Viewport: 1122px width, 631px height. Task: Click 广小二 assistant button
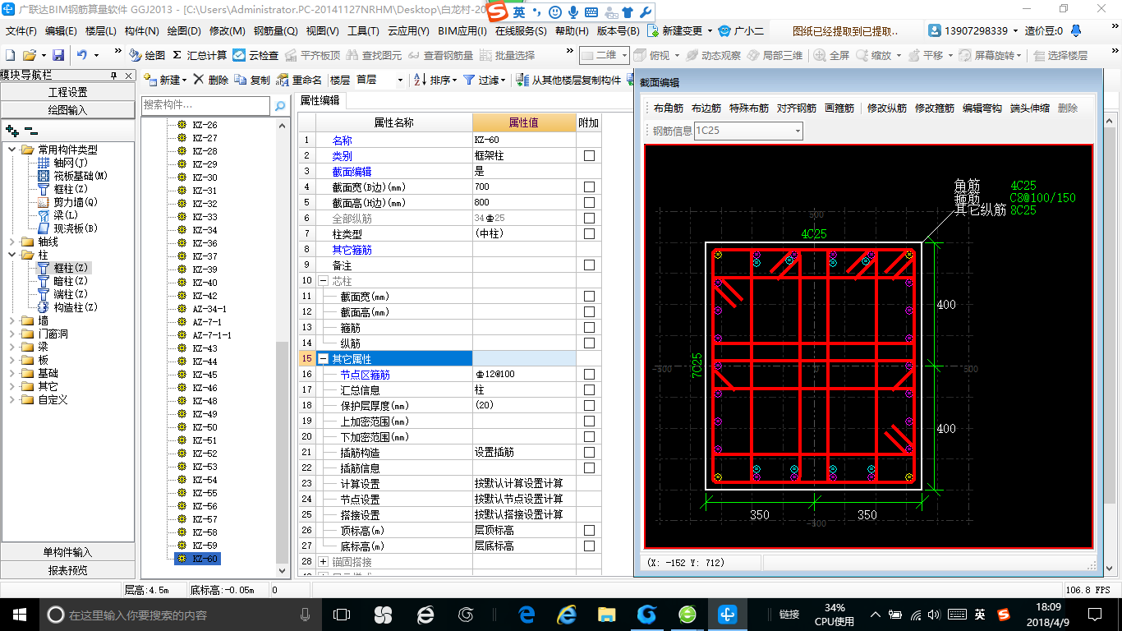(x=741, y=31)
